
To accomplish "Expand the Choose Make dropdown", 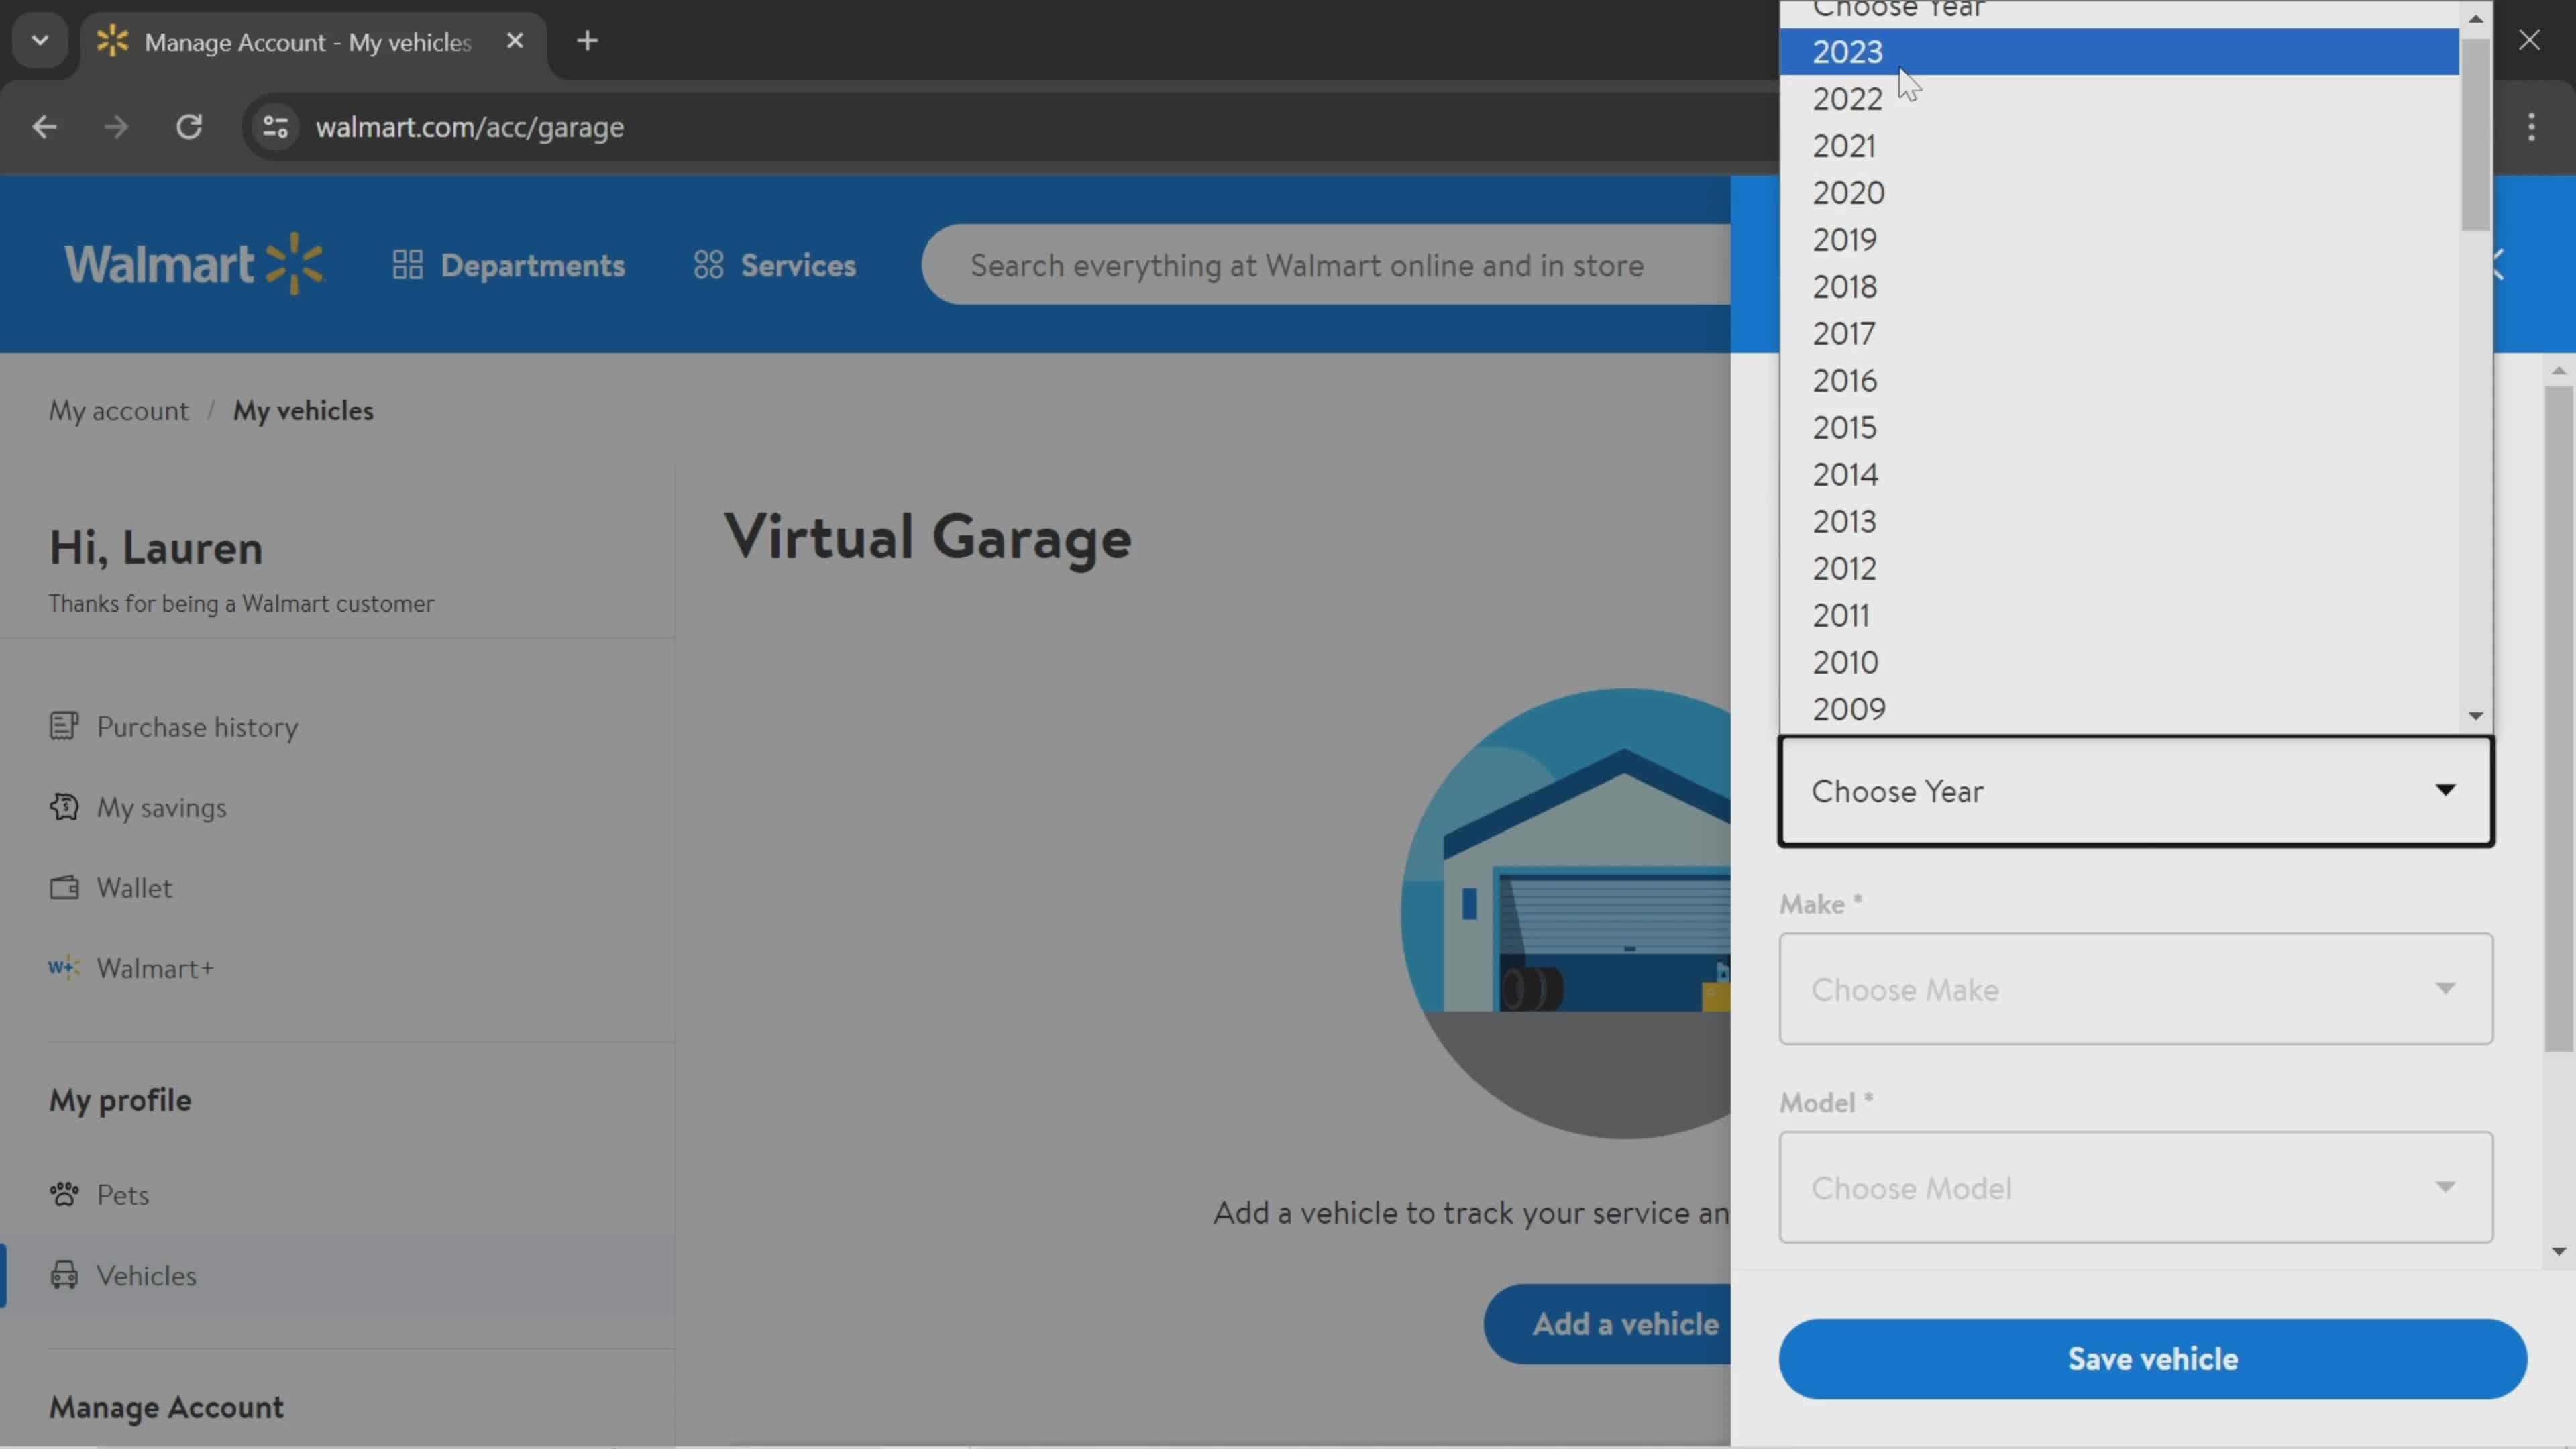I will point(2135,989).
